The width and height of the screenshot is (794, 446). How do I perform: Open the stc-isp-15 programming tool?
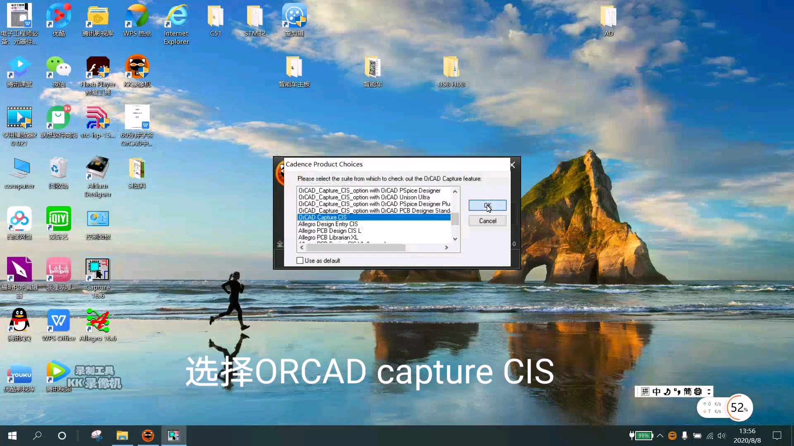[98, 118]
